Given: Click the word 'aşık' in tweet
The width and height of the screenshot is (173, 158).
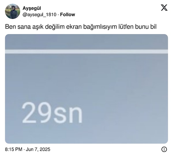Looking at the screenshot, I should (38, 27).
